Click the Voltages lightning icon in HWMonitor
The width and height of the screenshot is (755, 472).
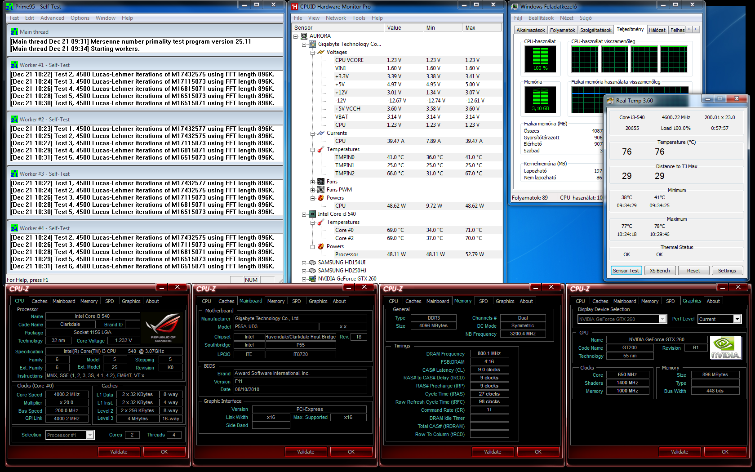point(321,52)
